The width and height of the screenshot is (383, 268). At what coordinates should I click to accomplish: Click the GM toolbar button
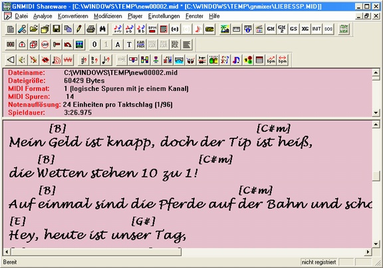click(x=271, y=29)
